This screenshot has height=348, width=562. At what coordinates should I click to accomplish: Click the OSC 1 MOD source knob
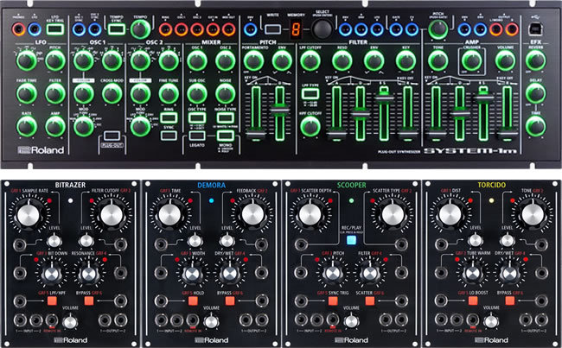click(x=83, y=126)
